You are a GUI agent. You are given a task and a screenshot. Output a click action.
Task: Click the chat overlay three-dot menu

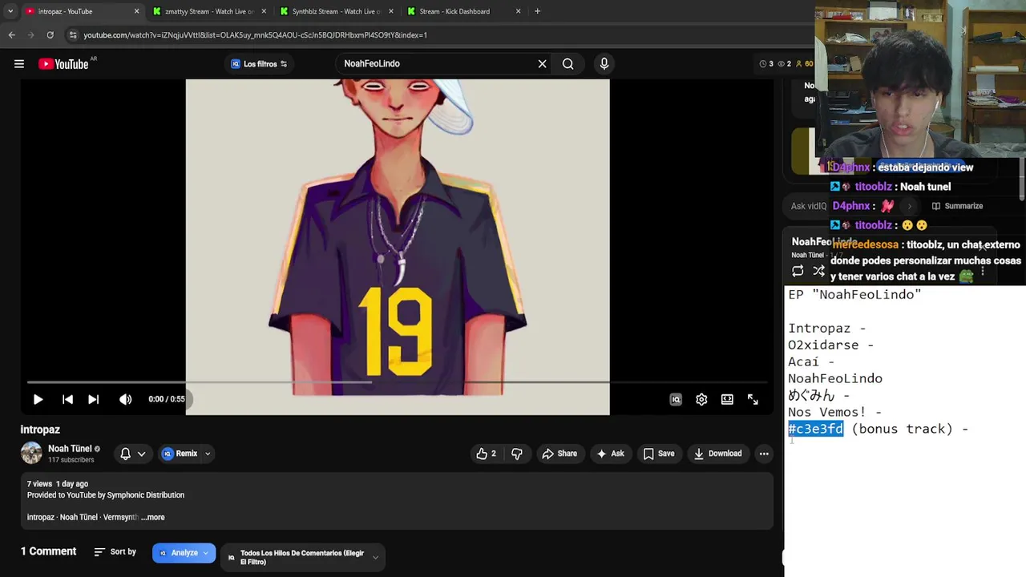click(983, 272)
